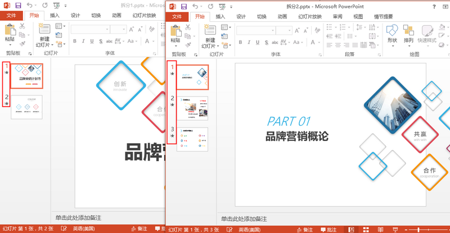Click the Paste clipboard icon in 拆分2 window

tap(175, 31)
